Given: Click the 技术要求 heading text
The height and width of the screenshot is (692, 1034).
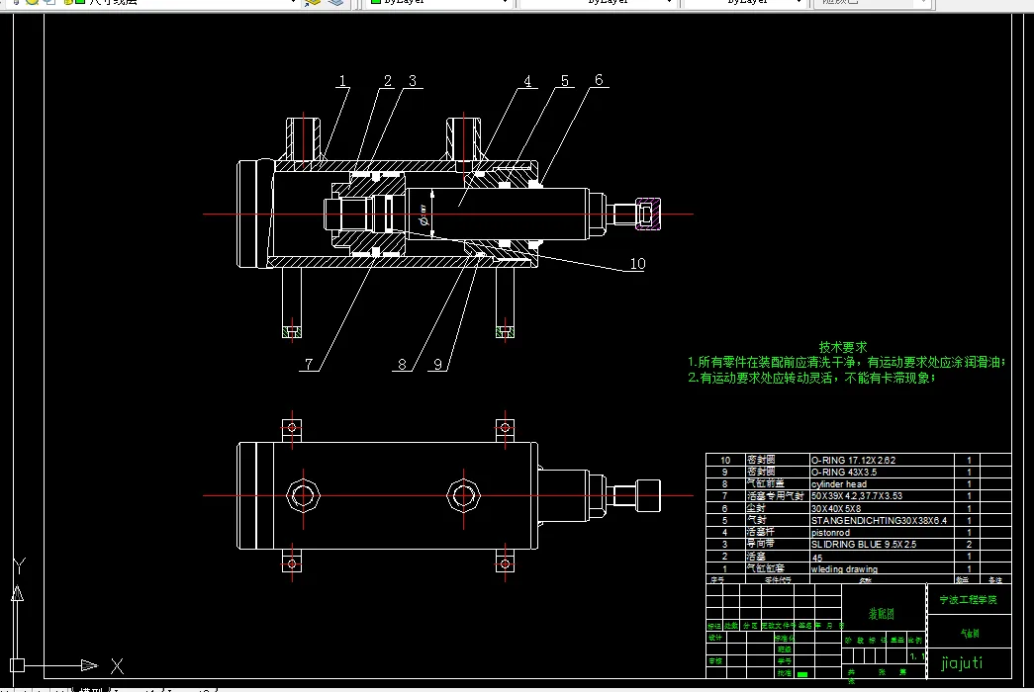Looking at the screenshot, I should 843,347.
